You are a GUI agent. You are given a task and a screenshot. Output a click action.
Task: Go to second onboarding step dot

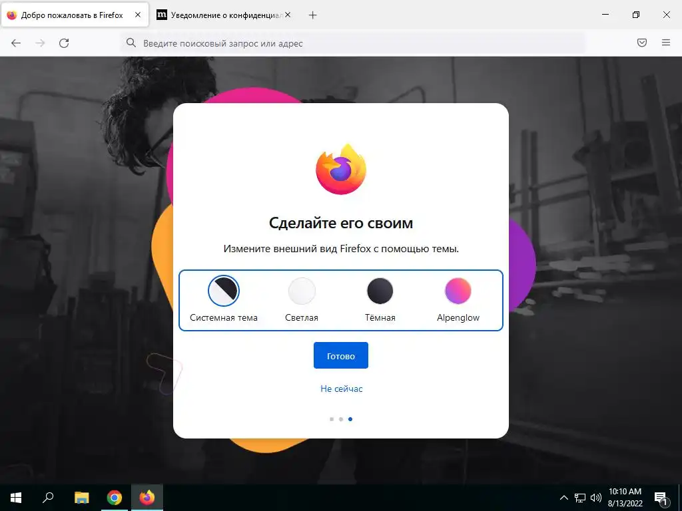click(x=341, y=419)
